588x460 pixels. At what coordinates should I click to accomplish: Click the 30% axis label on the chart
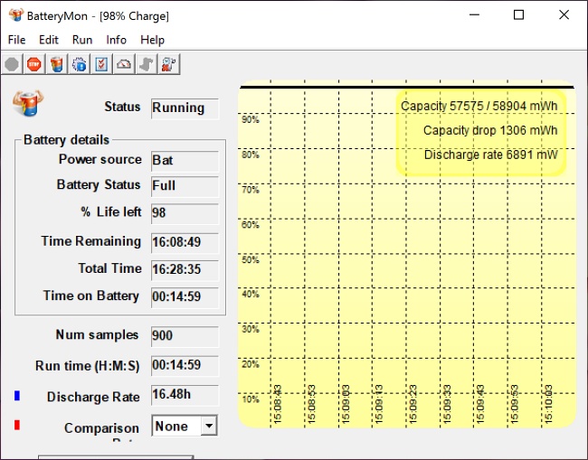(x=251, y=329)
